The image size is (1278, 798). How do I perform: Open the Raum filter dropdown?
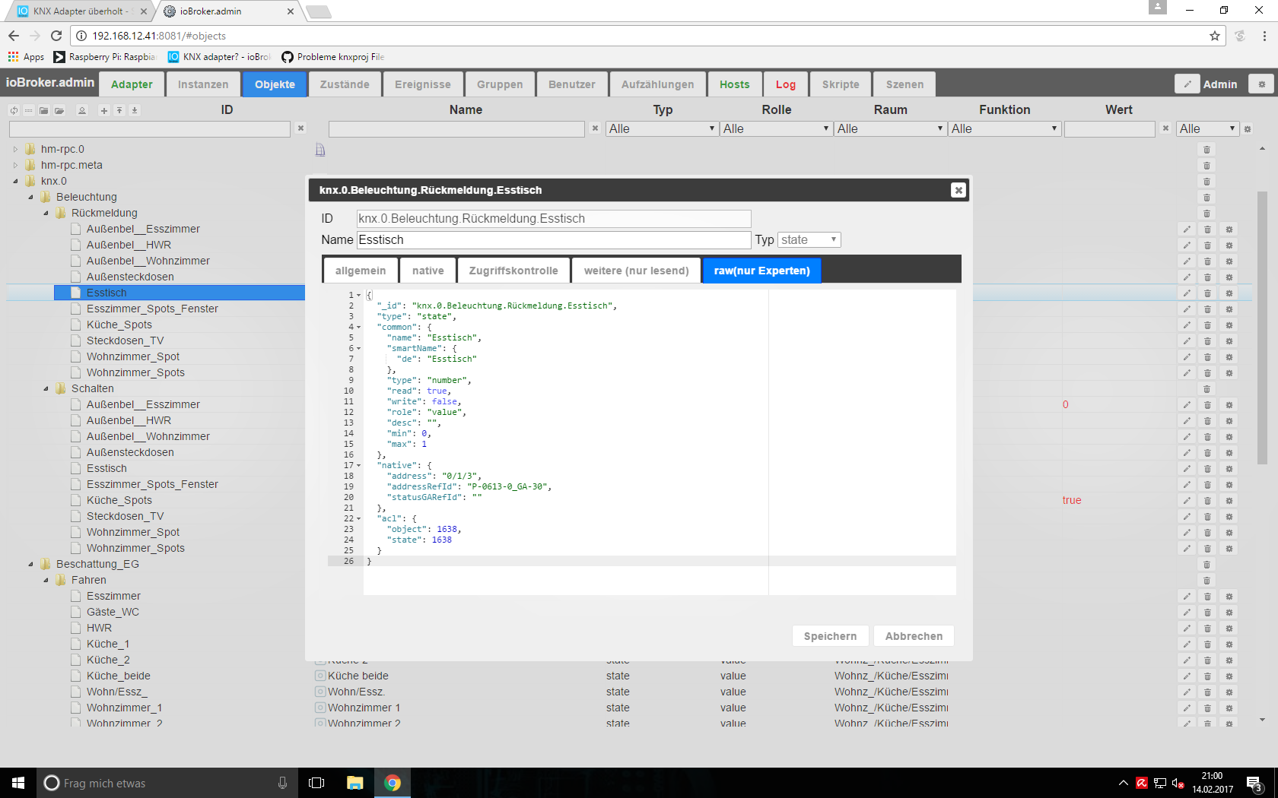890,129
